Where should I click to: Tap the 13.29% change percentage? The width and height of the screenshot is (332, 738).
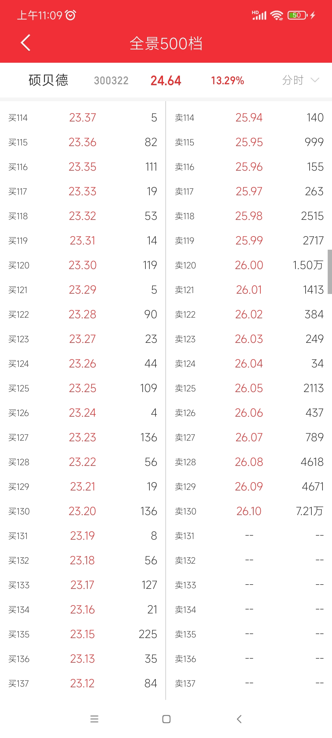pyautogui.click(x=227, y=81)
